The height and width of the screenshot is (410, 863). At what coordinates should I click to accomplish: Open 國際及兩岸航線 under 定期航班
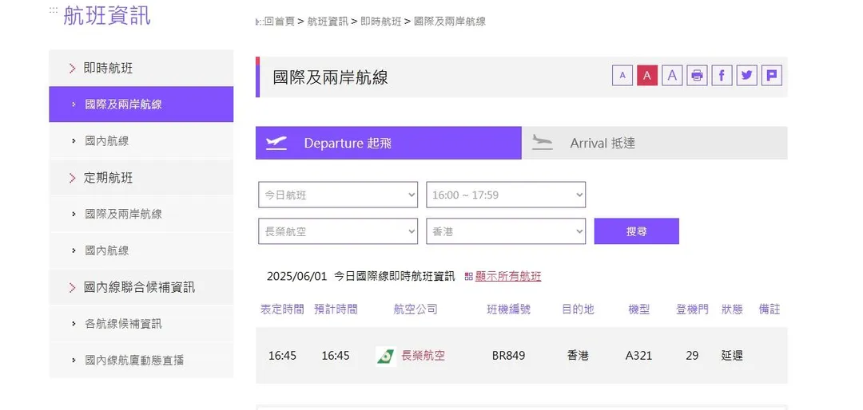(141, 214)
